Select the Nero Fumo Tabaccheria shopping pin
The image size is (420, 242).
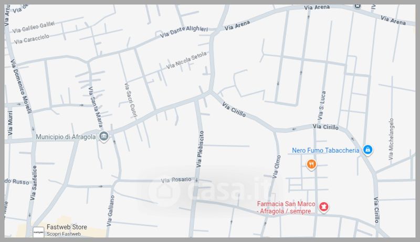367,150
